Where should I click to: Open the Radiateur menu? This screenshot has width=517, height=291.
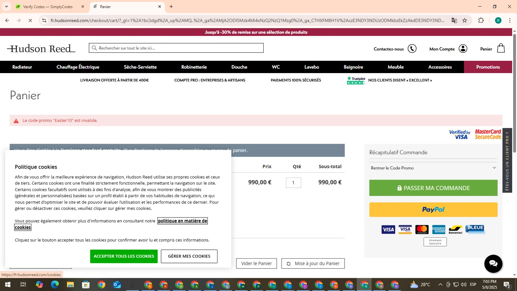22,67
